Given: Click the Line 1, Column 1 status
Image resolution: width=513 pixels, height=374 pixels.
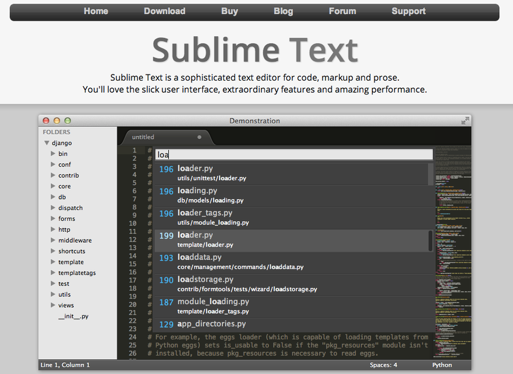Looking at the screenshot, I should point(65,365).
